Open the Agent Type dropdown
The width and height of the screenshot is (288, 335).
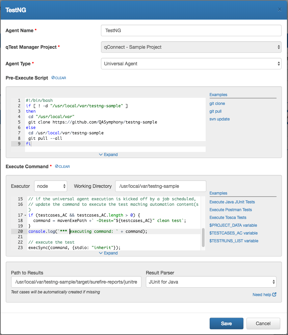[x=191, y=64]
